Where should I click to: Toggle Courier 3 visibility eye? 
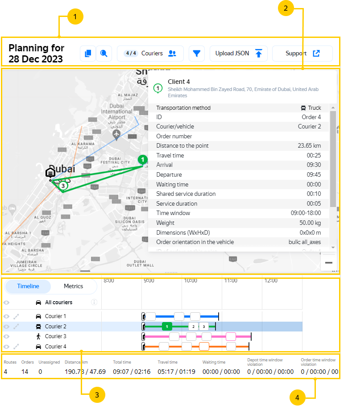6,337
